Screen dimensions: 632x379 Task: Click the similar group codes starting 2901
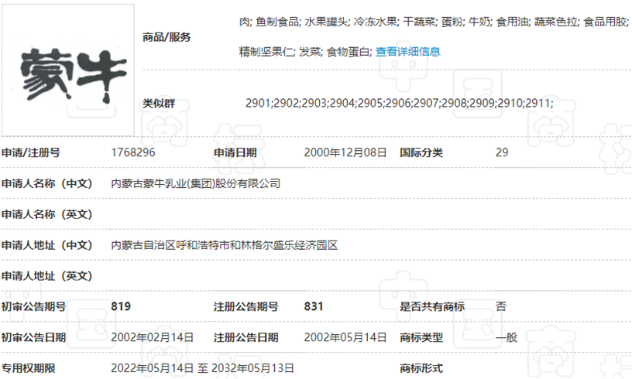coord(399,103)
